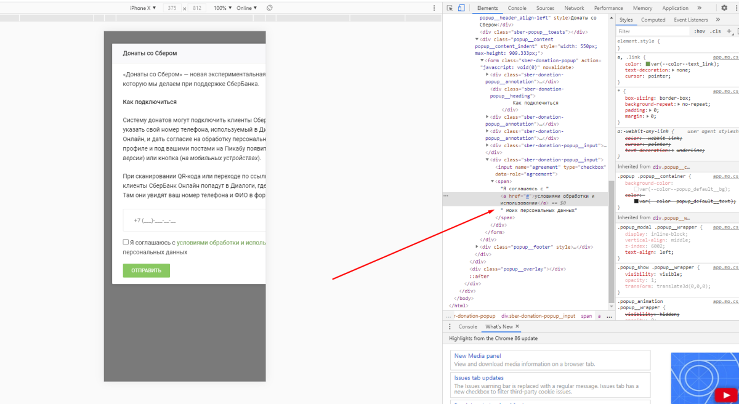Switch to the Console tab in top bar
The width and height of the screenshot is (739, 404).
tap(517, 8)
